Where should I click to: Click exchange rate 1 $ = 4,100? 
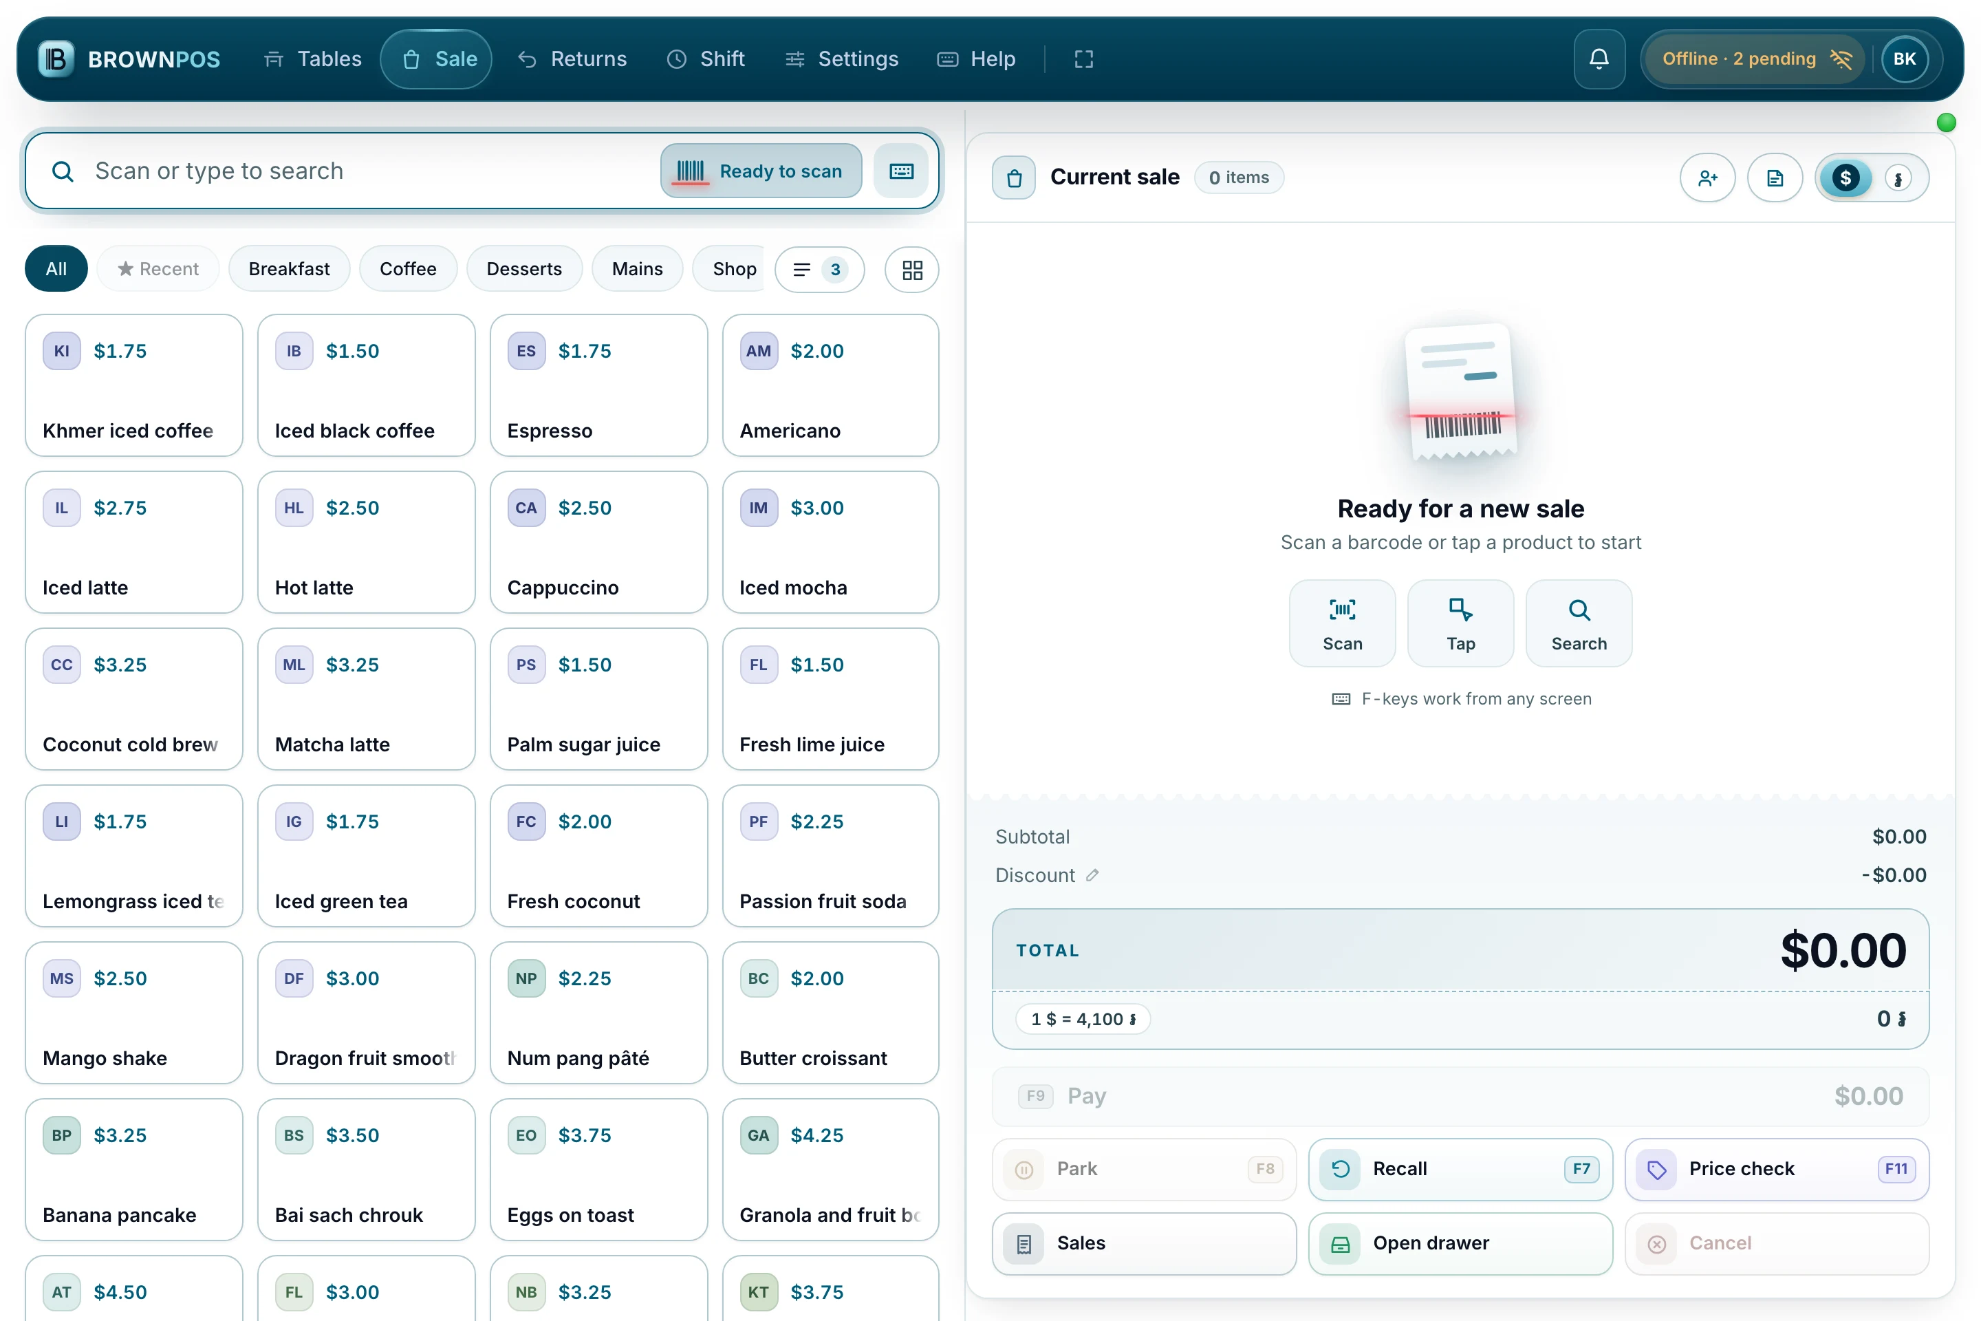pos(1083,1020)
